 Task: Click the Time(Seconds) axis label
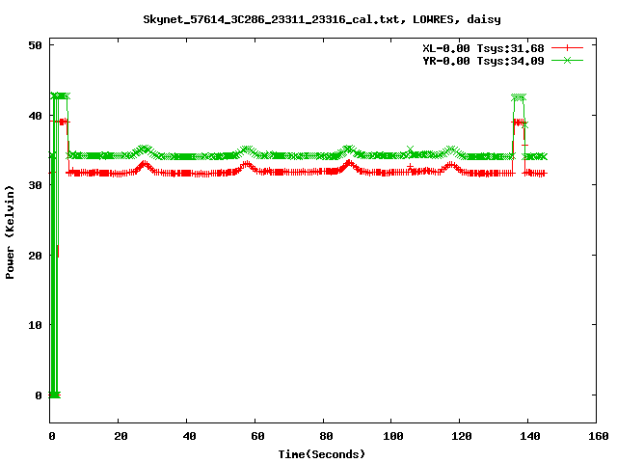[x=322, y=454]
